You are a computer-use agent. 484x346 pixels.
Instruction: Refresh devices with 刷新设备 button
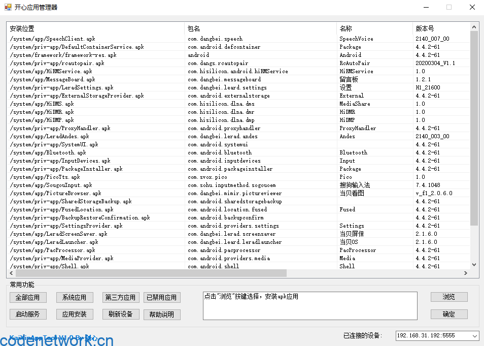pyautogui.click(x=121, y=314)
